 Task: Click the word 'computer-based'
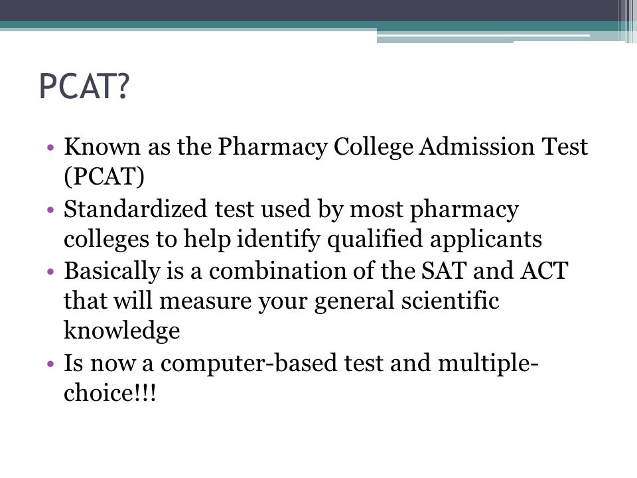tap(249, 363)
